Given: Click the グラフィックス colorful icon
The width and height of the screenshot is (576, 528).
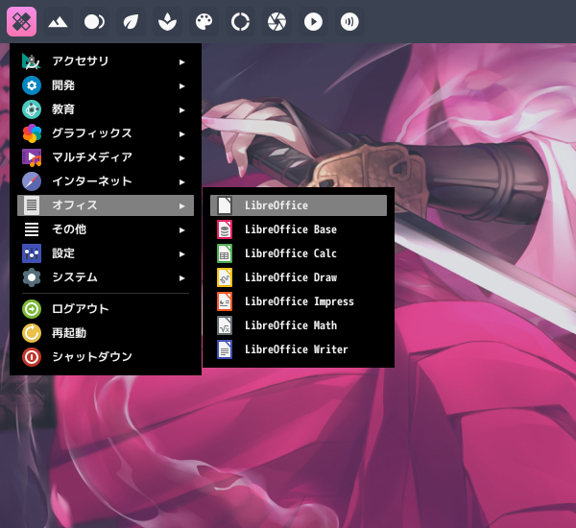Looking at the screenshot, I should (32, 133).
